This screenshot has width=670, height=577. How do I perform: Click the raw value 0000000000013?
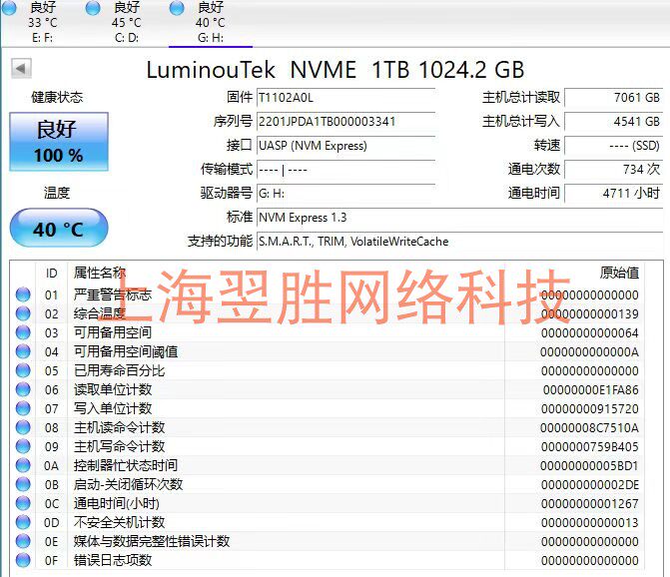point(590,523)
